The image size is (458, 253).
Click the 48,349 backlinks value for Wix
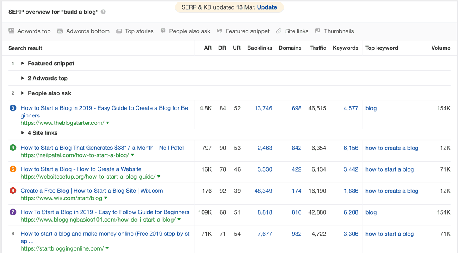point(263,191)
